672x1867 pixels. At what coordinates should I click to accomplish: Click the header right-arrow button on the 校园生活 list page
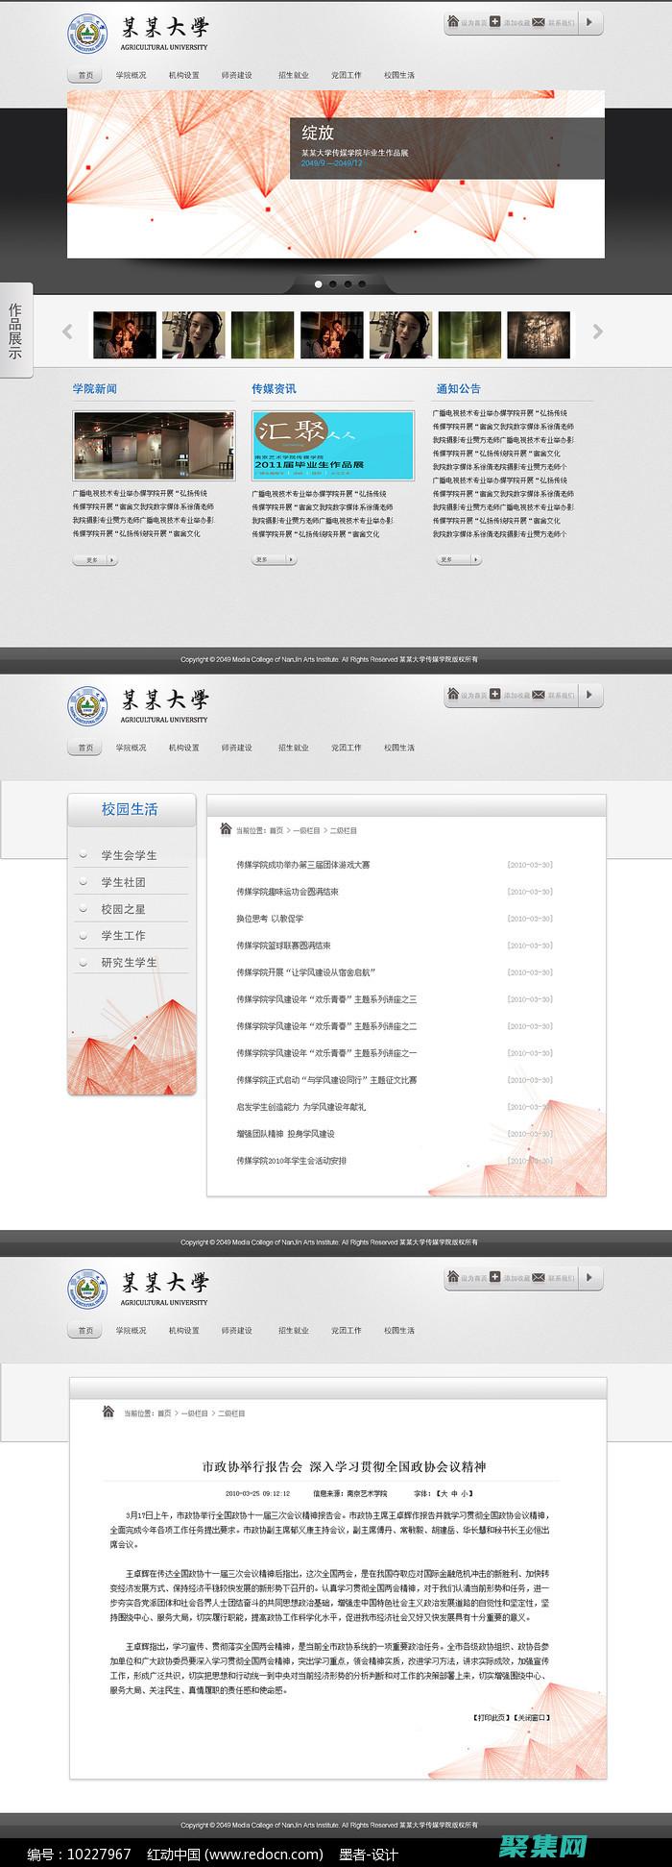coord(590,694)
